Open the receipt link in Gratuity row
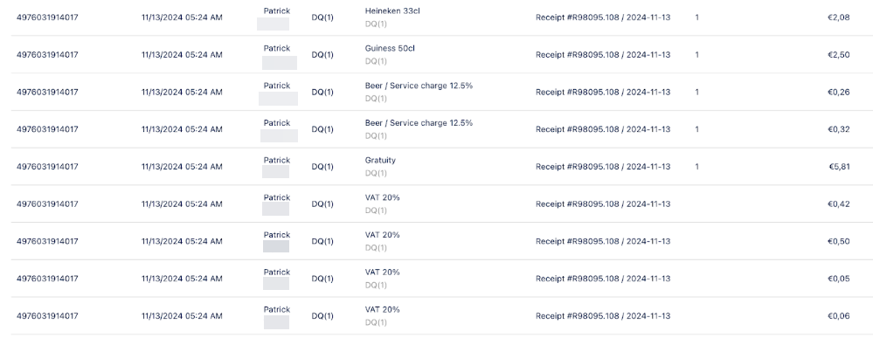The image size is (873, 338). [603, 167]
